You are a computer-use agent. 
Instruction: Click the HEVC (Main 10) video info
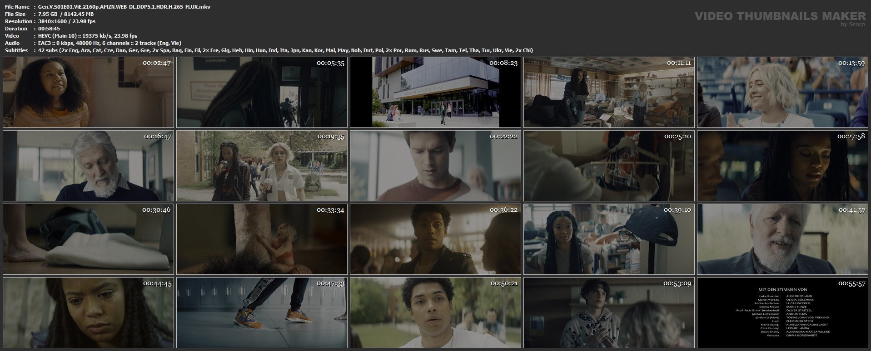[x=88, y=36]
